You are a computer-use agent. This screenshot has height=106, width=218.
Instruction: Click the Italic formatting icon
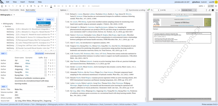(x=24, y=6)
